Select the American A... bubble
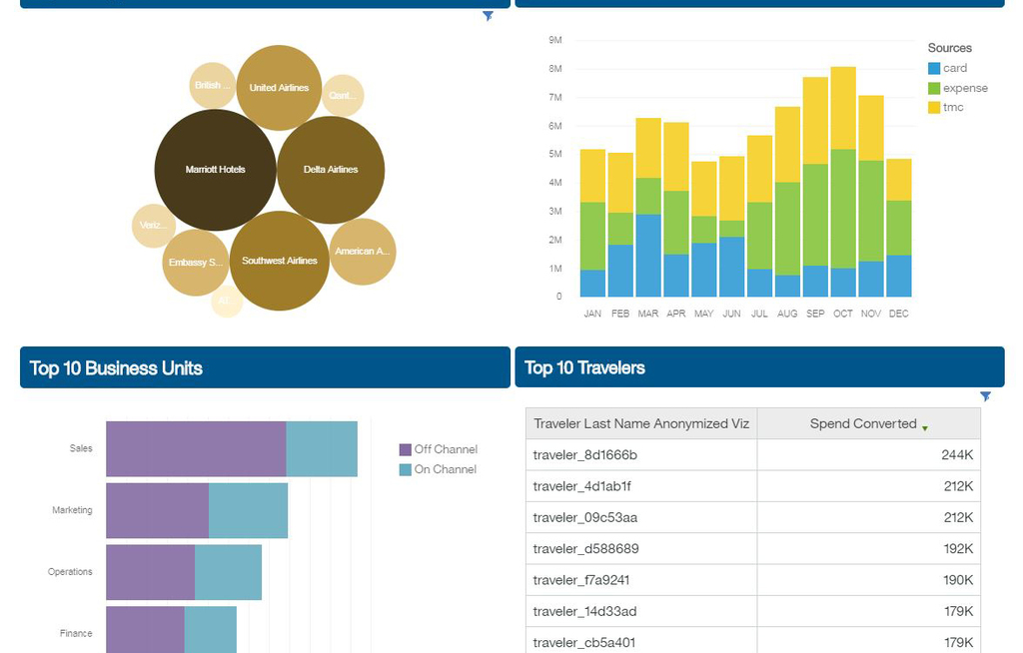Image resolution: width=1023 pixels, height=653 pixels. (x=363, y=252)
